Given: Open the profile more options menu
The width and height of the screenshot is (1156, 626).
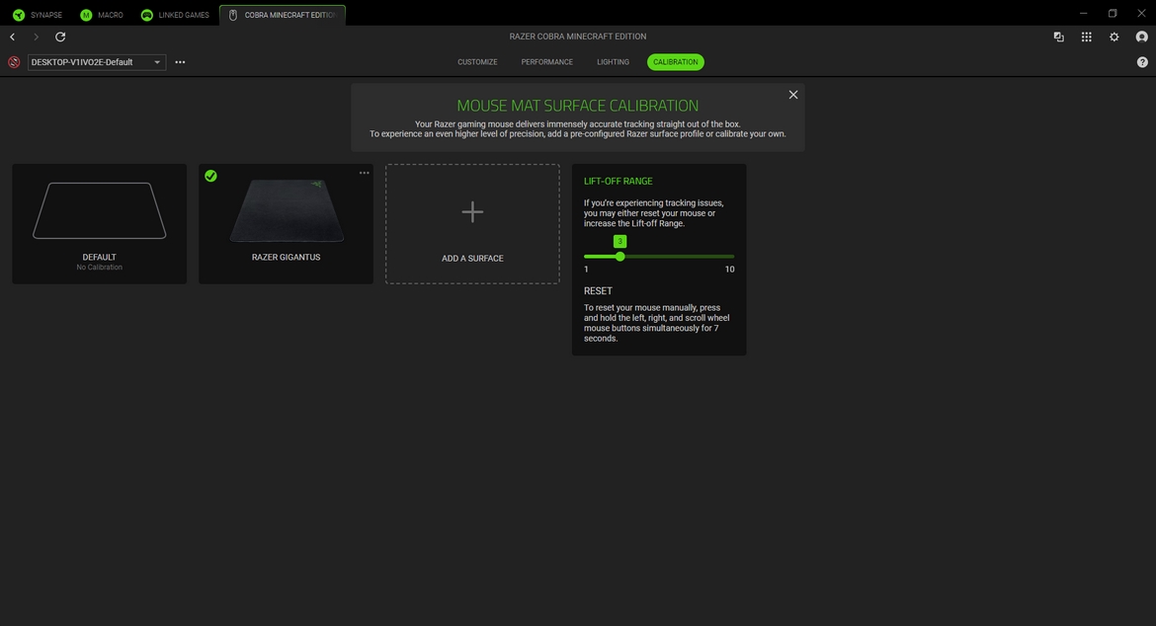Looking at the screenshot, I should (x=180, y=62).
